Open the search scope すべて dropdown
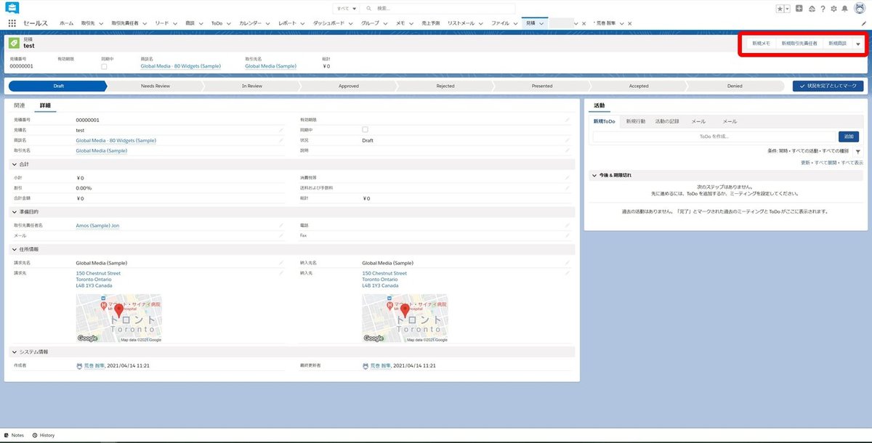Viewport: 872px width, 443px height. point(345,9)
